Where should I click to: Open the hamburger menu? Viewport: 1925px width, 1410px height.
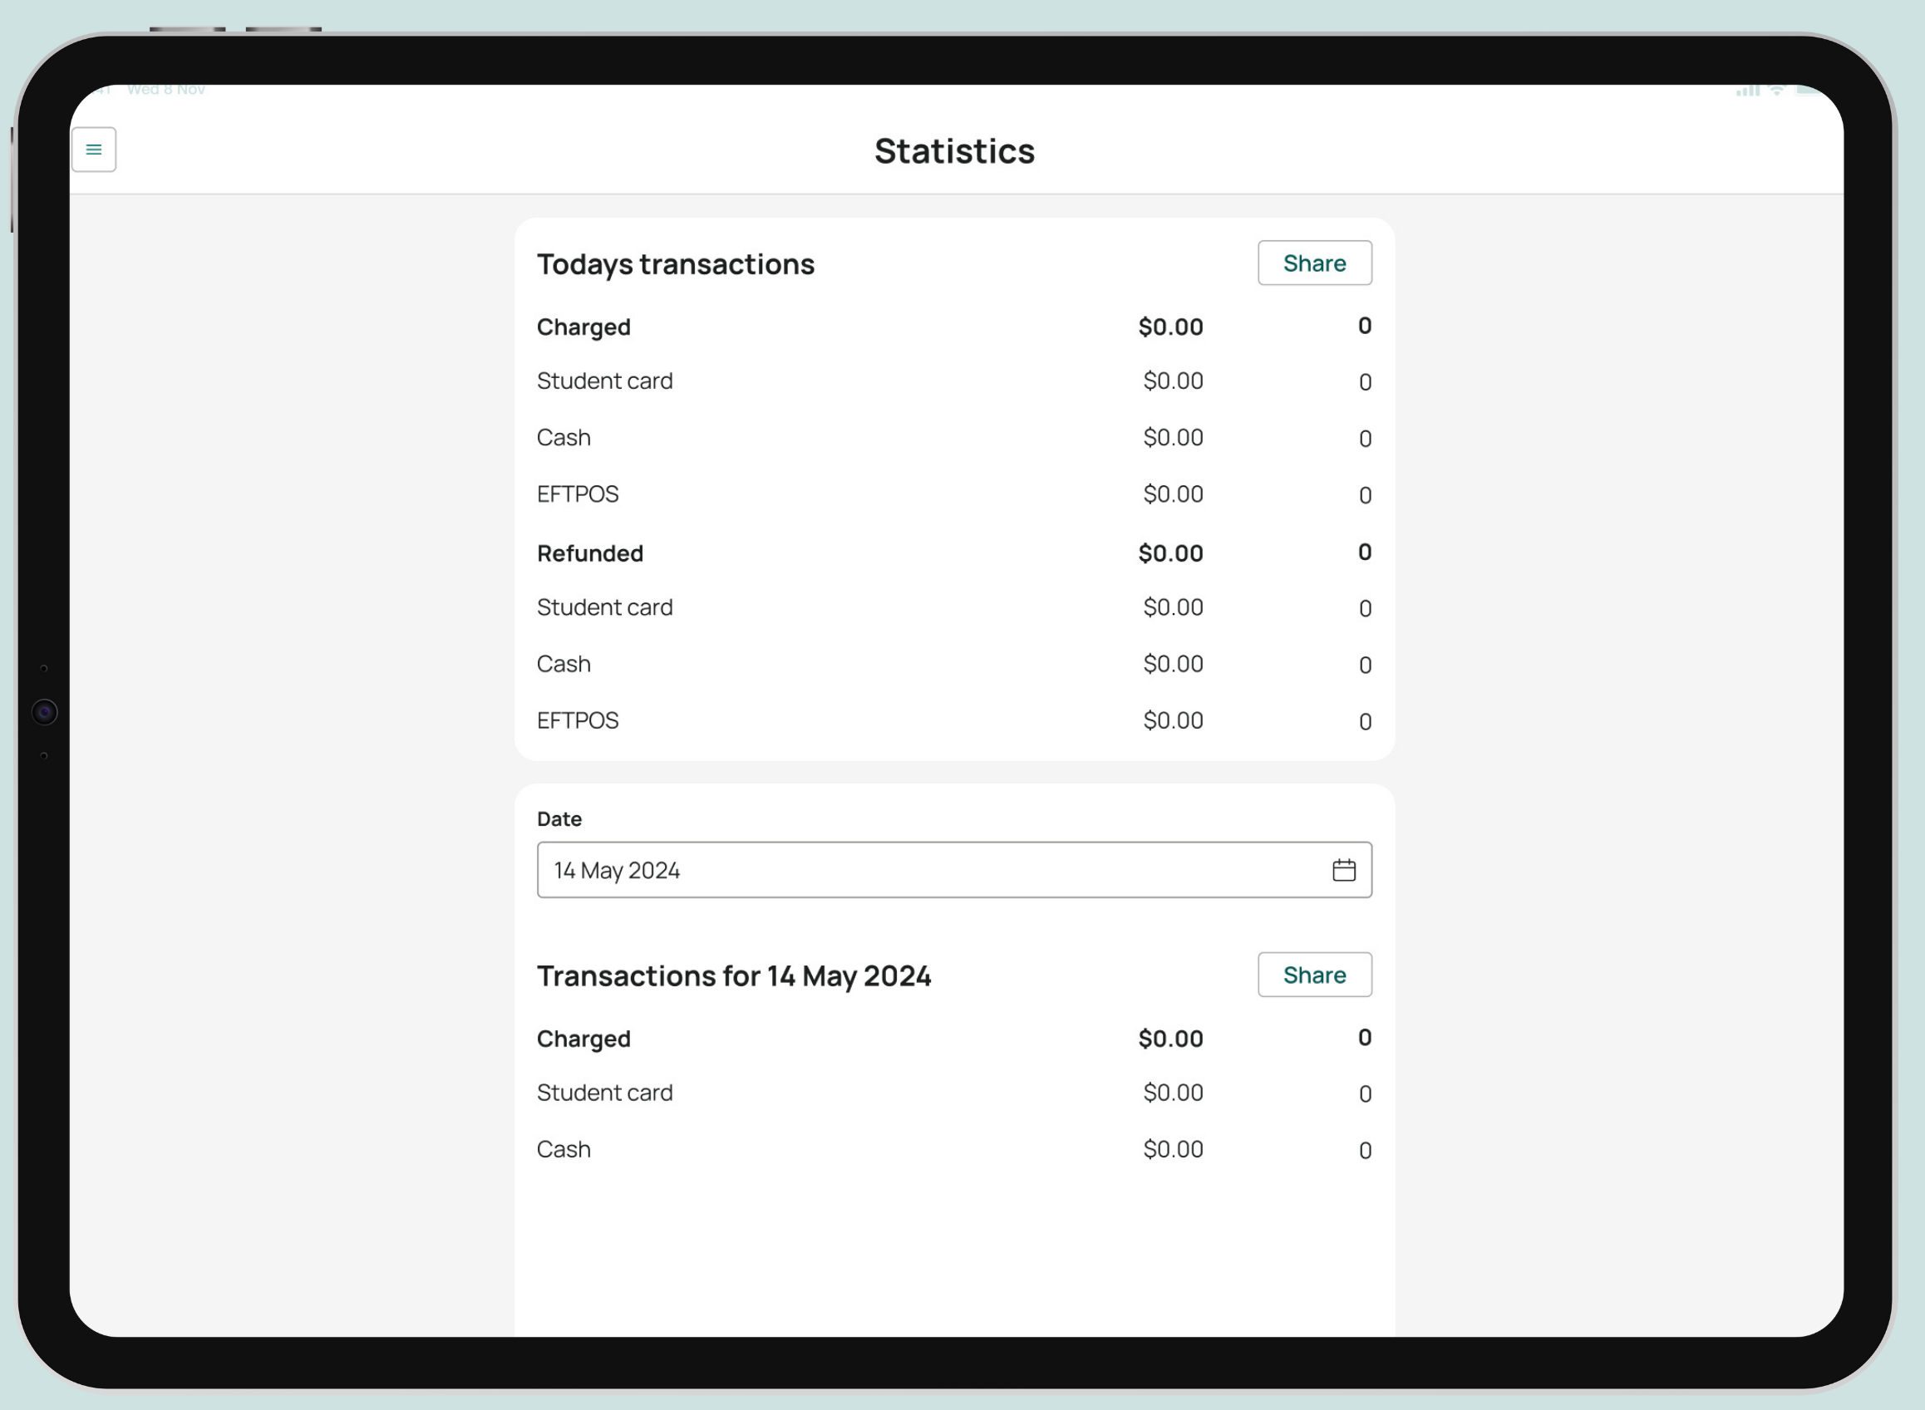coord(94,150)
